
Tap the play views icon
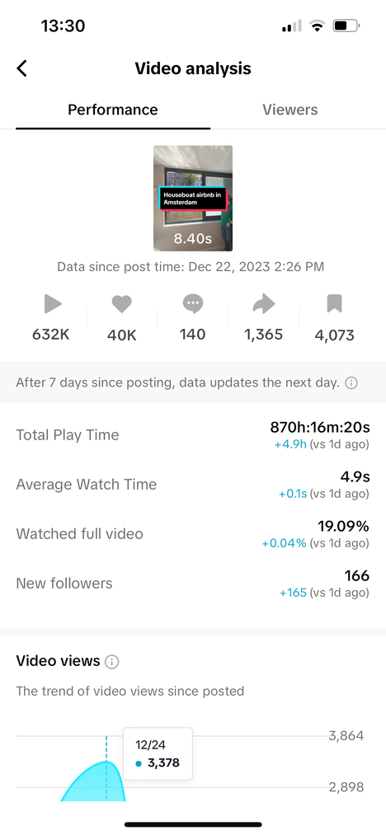coord(52,304)
